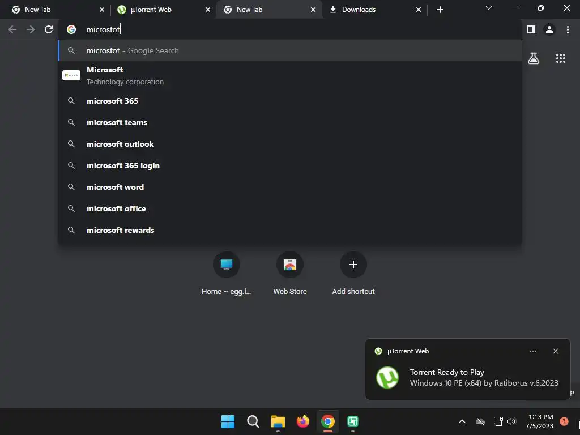Select the 'microsoft teams' suggestion
The height and width of the screenshot is (435, 580).
[290, 122]
